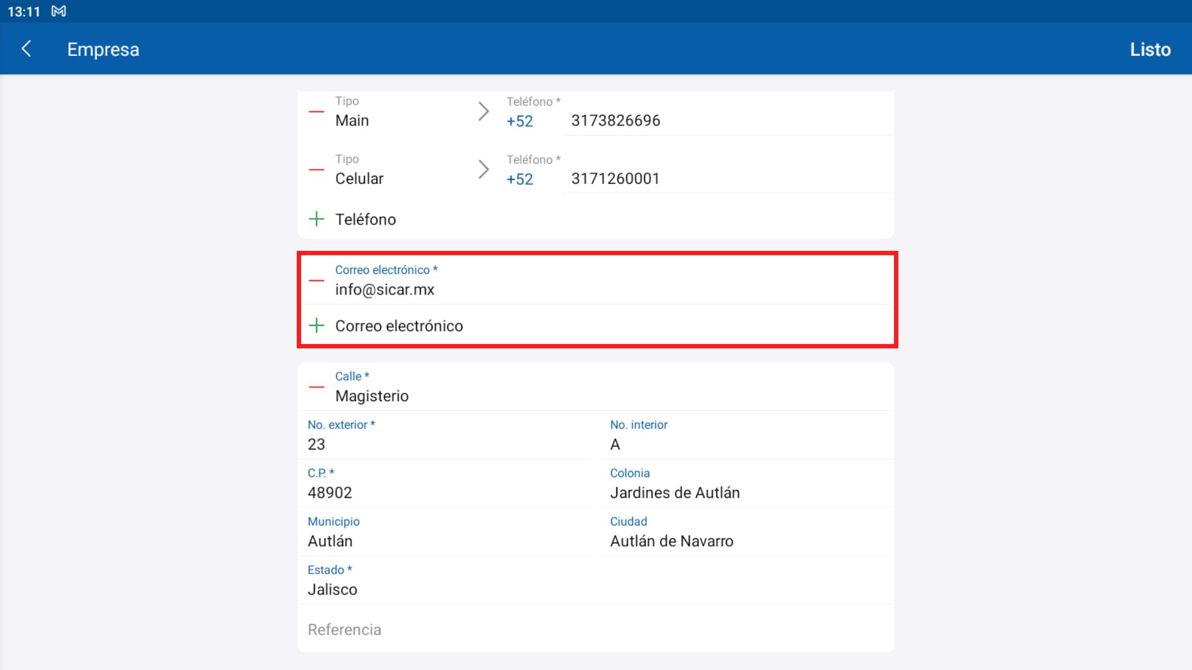Remove the info@sicar.mx email with minus icon
The width and height of the screenshot is (1192, 670).
coord(317,281)
